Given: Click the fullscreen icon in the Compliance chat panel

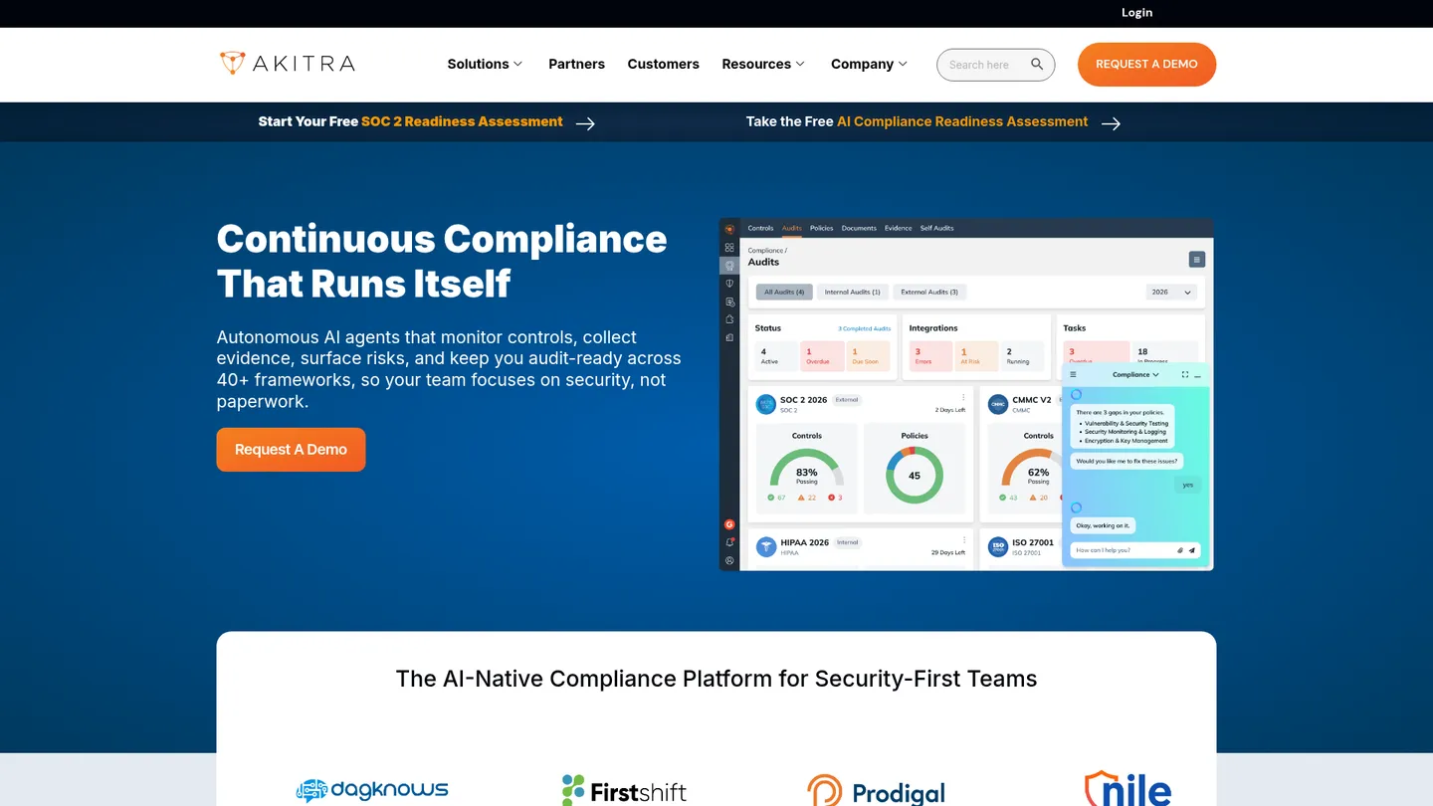Looking at the screenshot, I should click(x=1185, y=375).
